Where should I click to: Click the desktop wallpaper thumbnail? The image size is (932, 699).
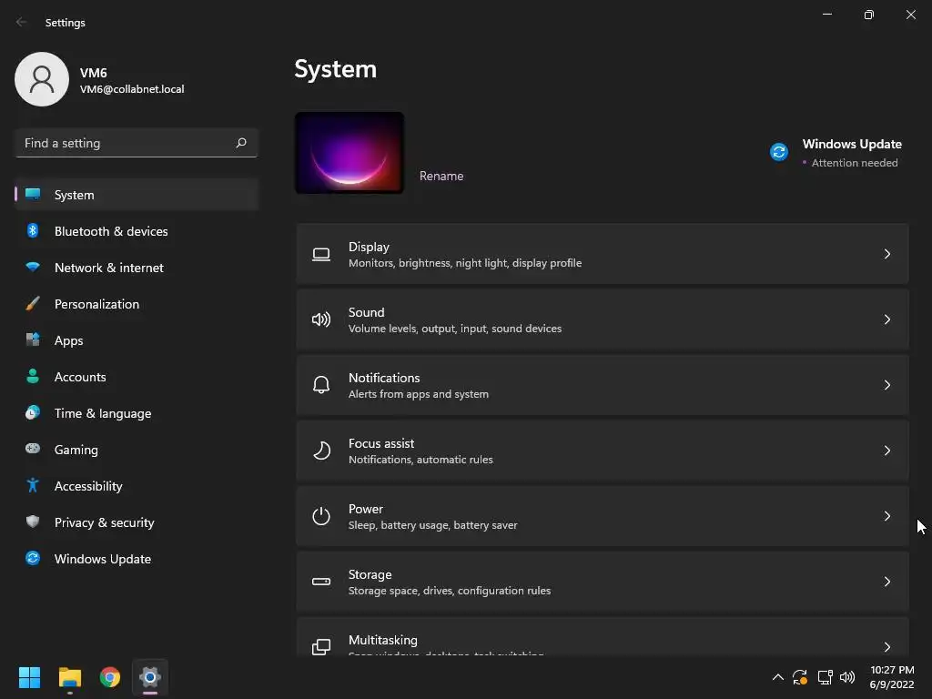[349, 153]
